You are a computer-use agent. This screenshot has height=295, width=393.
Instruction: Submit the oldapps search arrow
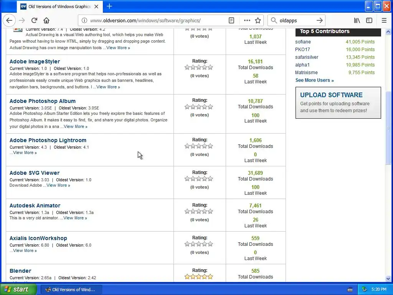pyautogui.click(x=320, y=21)
